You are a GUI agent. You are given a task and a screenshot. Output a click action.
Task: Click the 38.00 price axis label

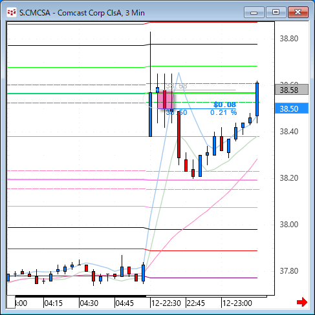coord(289,225)
